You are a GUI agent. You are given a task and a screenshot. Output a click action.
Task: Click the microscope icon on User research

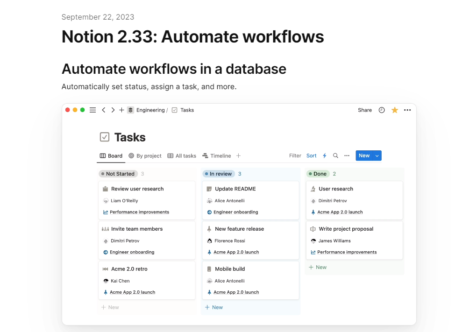(313, 189)
